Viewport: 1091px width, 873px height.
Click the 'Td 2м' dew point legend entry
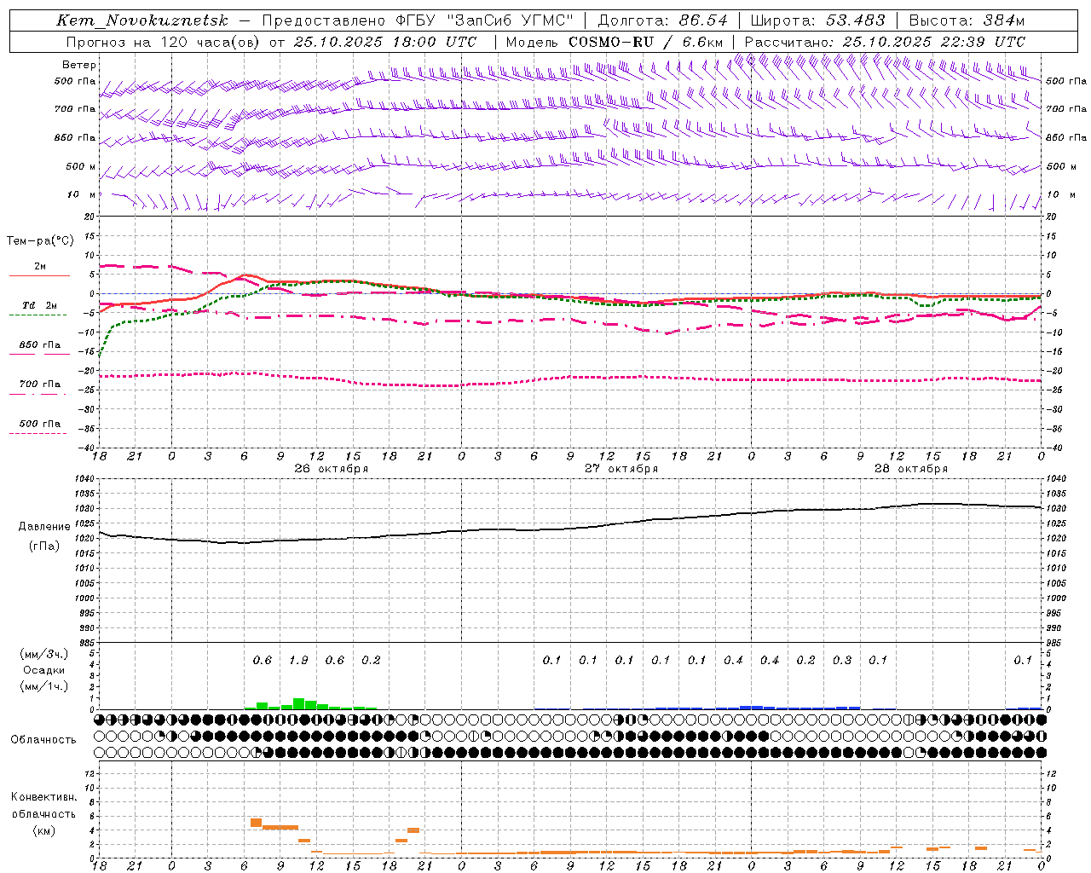39,305
